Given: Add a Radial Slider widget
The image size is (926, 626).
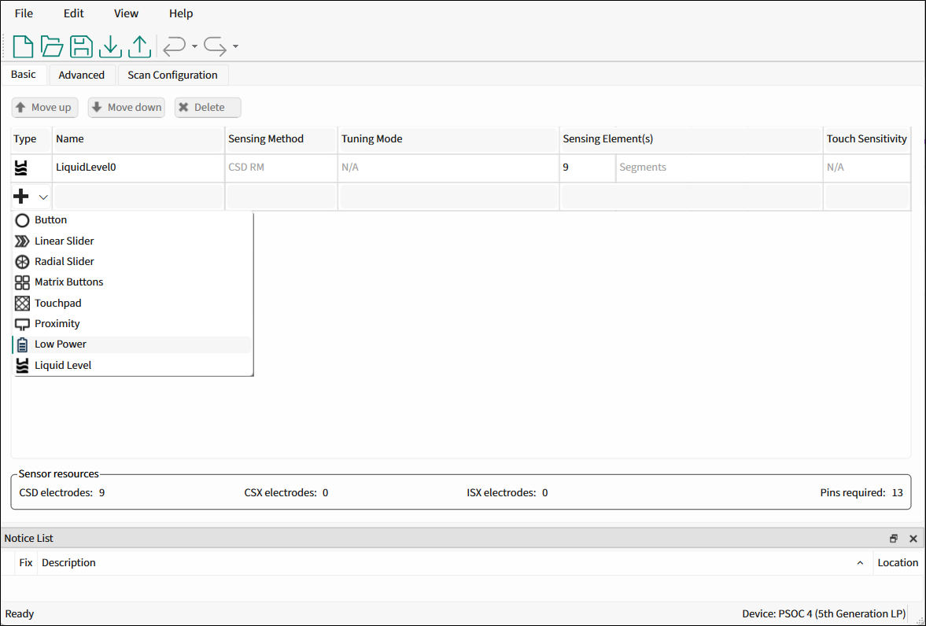Looking at the screenshot, I should coord(64,261).
